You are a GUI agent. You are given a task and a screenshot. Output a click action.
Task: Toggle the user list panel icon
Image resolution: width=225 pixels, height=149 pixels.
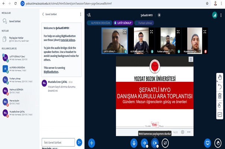tap(89, 15)
